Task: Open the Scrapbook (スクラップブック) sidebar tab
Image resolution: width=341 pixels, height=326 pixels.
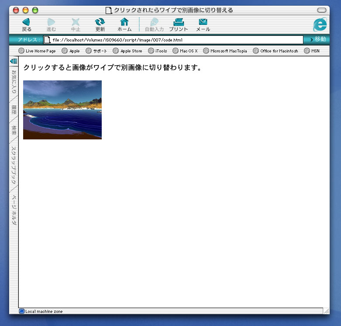Action: pos(14,165)
